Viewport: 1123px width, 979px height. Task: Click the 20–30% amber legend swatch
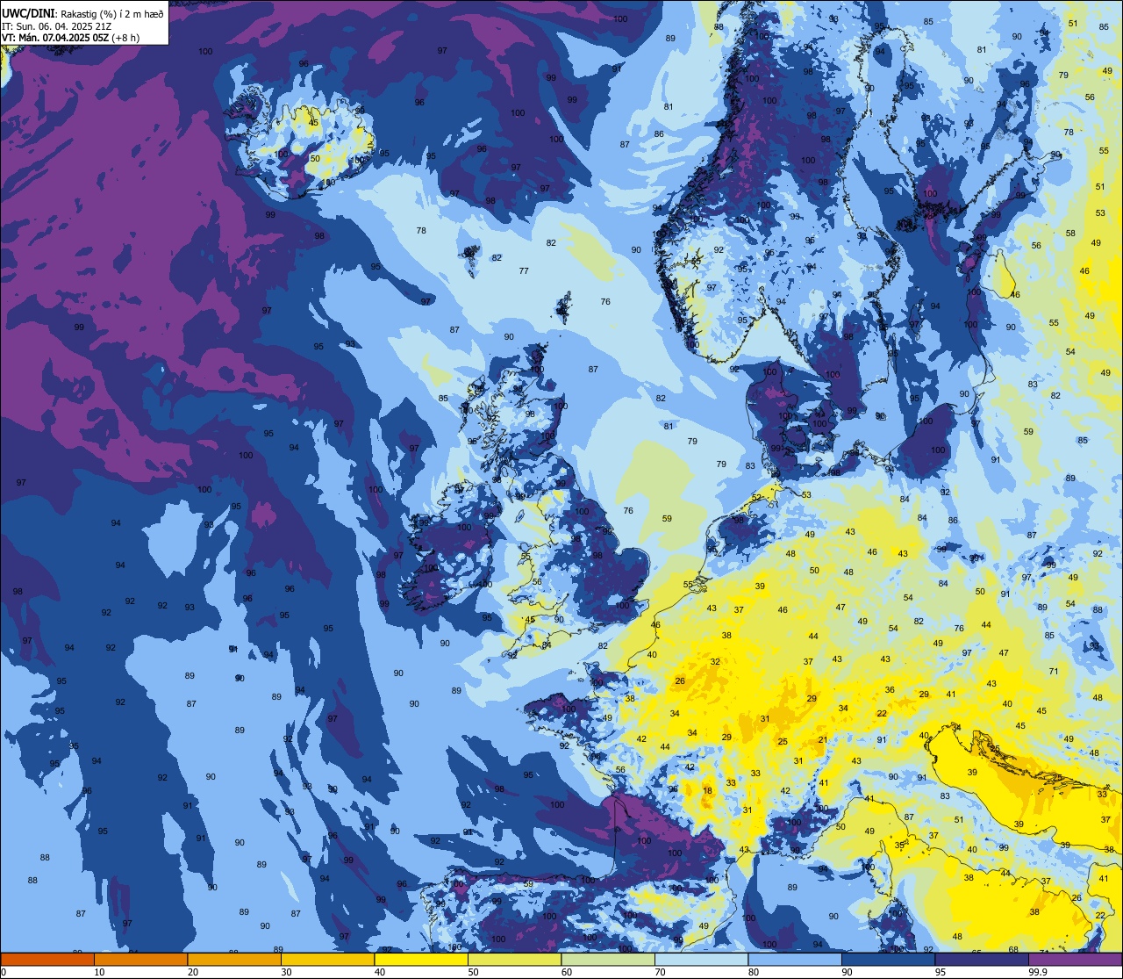click(234, 959)
